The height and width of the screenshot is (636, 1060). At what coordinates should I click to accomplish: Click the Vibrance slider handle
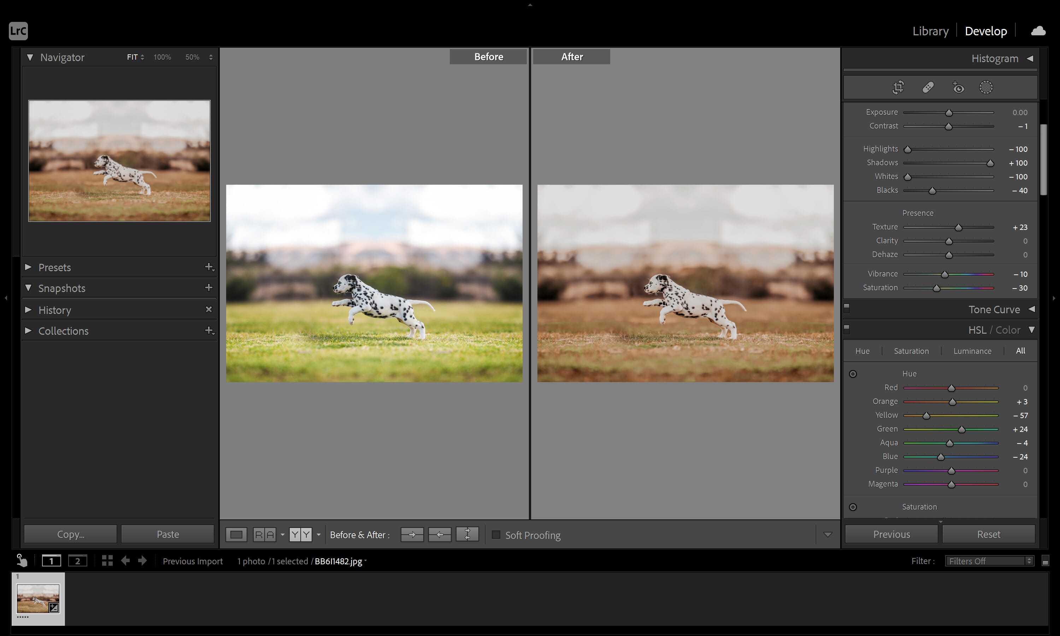point(945,274)
